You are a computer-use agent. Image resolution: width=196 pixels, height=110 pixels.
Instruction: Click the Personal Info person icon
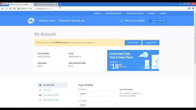point(40,85)
